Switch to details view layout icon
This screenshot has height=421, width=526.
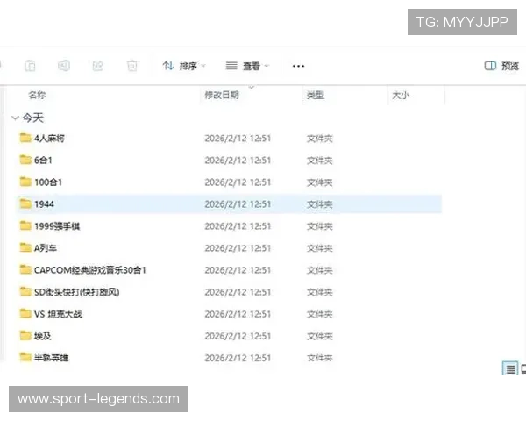coord(510,368)
